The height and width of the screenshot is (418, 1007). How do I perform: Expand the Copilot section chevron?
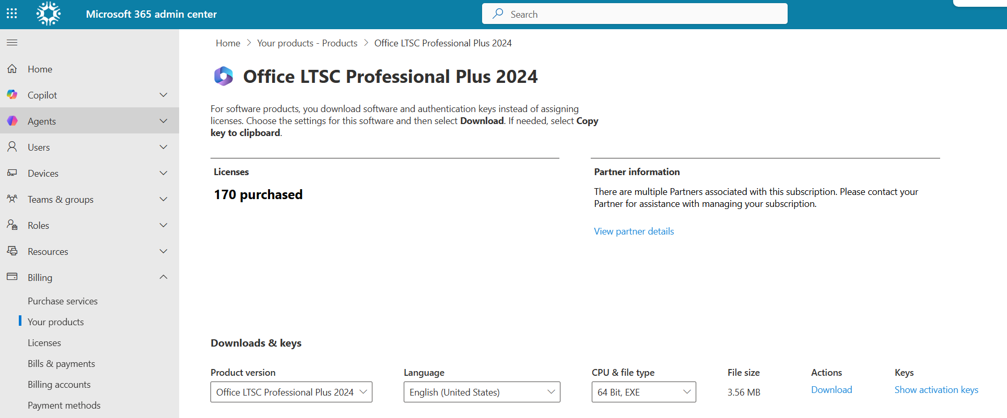coord(163,95)
